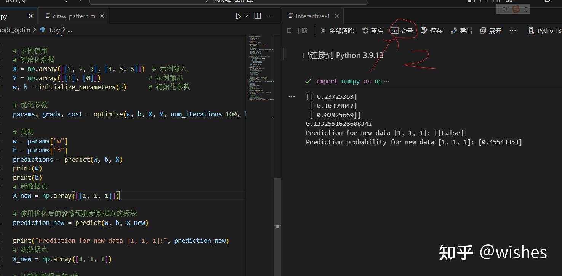
Task: Restart the interactive kernel via 重启 icon
Action: (373, 30)
